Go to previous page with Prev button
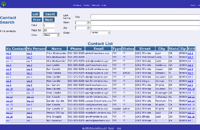 pyautogui.click(x=37, y=20)
